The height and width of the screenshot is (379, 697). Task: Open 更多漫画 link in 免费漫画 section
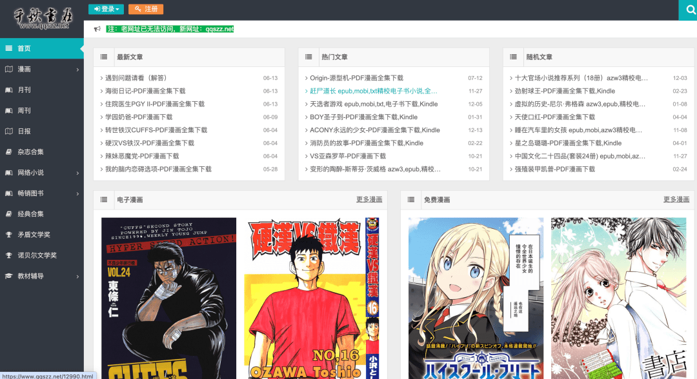(x=676, y=200)
